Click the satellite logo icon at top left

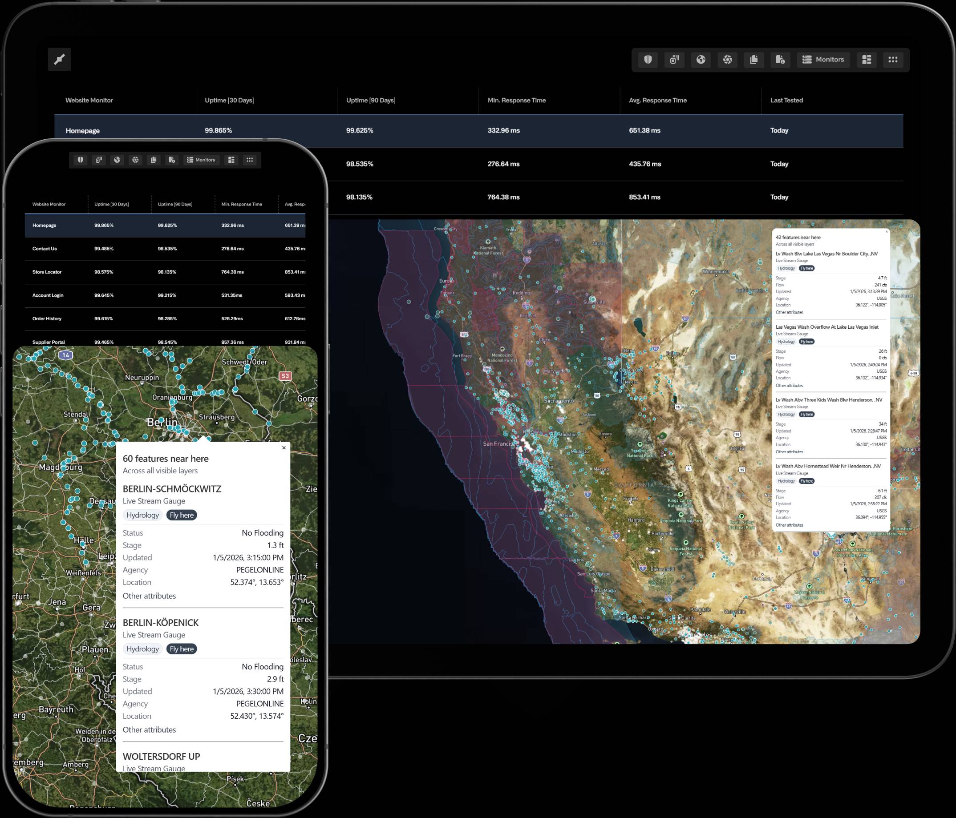click(x=60, y=60)
